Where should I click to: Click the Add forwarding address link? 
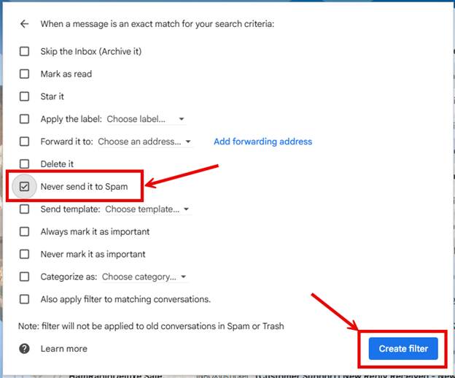pos(262,142)
